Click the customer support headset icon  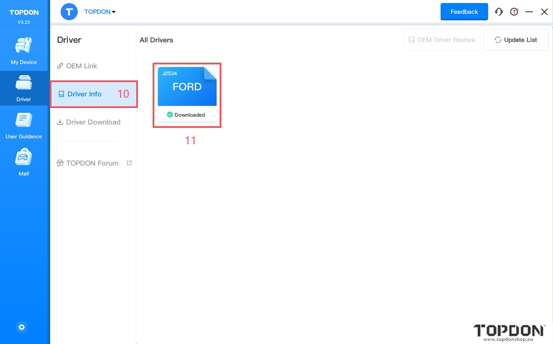tap(499, 12)
